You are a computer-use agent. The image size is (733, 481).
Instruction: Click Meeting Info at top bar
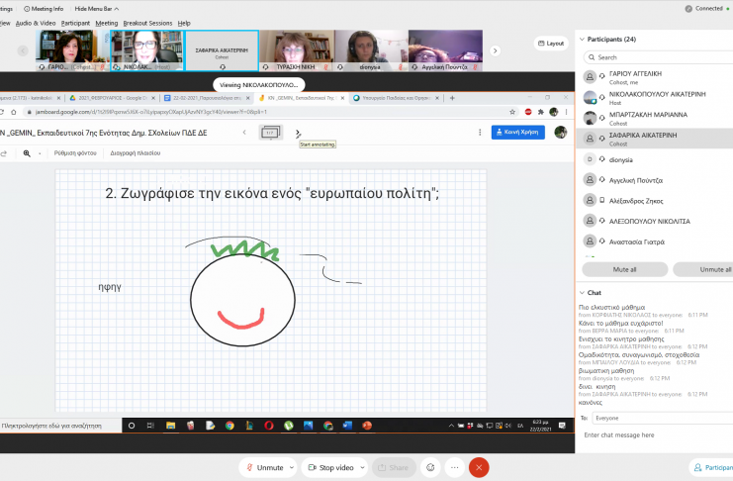click(x=46, y=8)
